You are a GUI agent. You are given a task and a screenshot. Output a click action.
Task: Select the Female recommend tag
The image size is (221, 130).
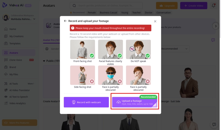click(x=92, y=12)
